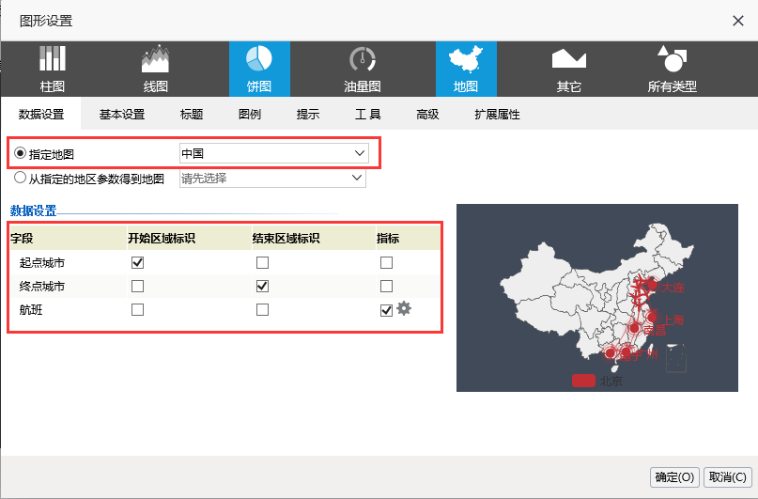
Task: Close the 图形设置 dialog
Action: [x=737, y=21]
